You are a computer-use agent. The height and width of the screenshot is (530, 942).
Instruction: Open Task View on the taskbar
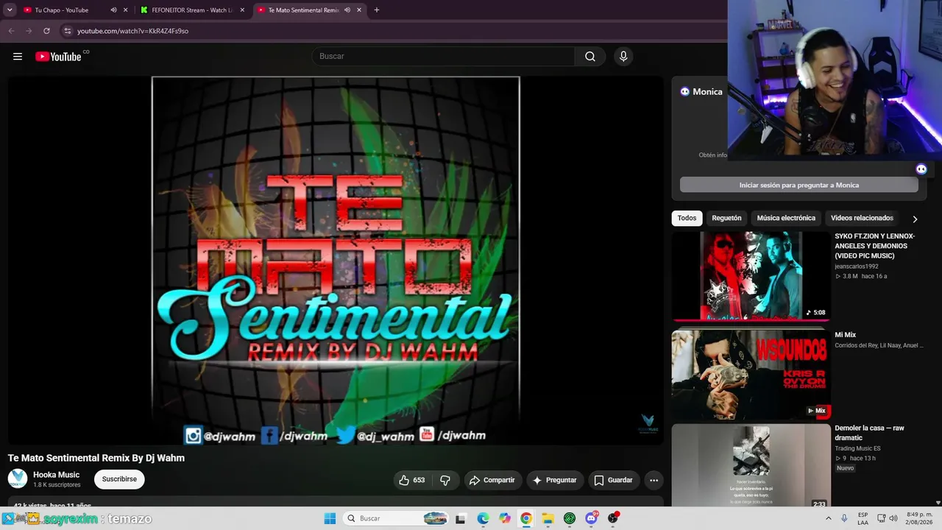pyautogui.click(x=461, y=518)
